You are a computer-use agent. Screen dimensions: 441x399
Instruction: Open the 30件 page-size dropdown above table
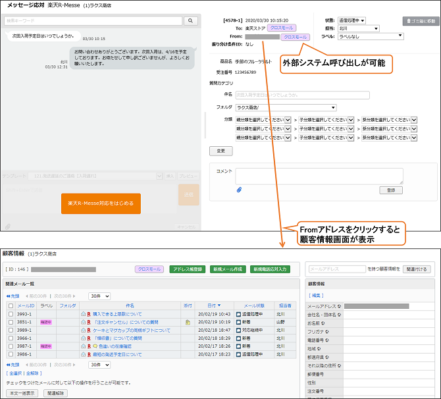[x=99, y=296]
